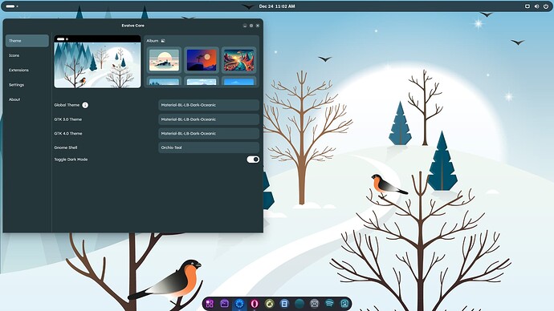
Task: Select the Theme sidebar tab
Action: [27, 41]
